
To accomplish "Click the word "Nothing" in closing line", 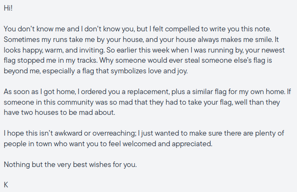I will point(16,165).
